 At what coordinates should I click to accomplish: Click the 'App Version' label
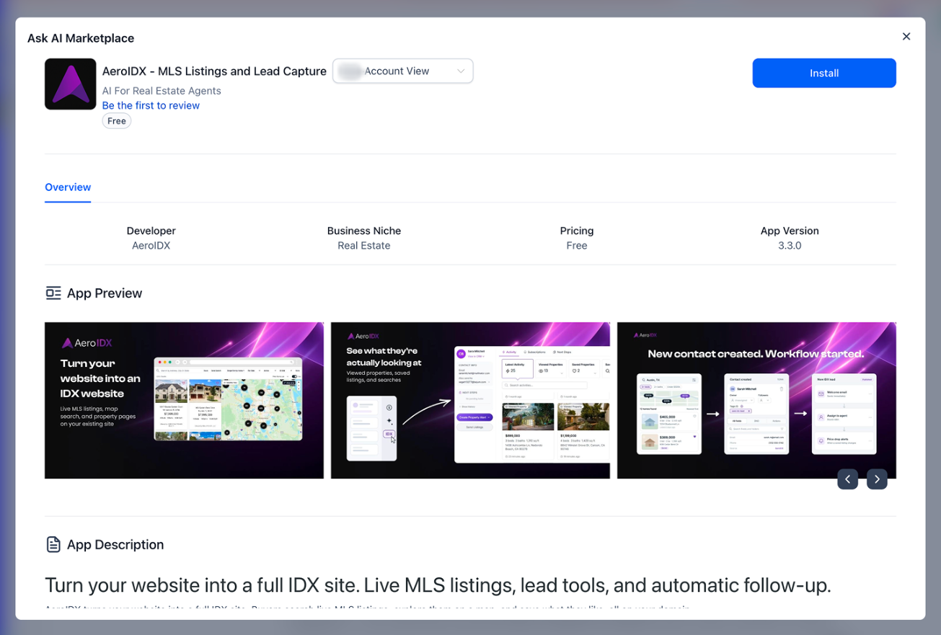(790, 231)
